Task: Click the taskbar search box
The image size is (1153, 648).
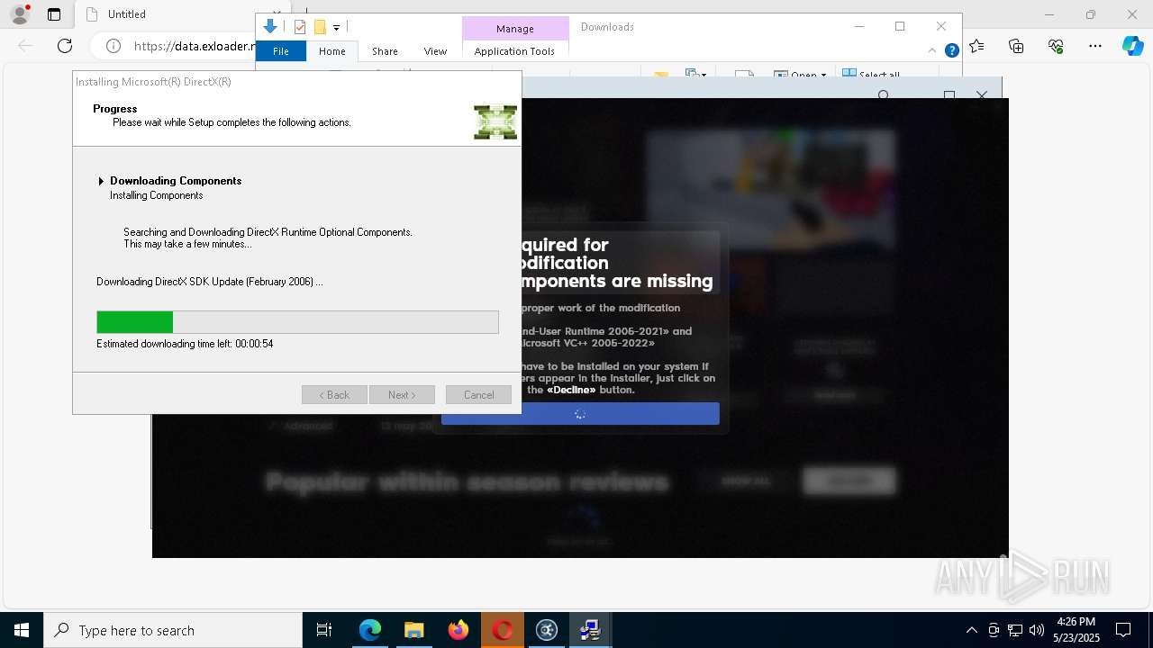Action: click(x=173, y=630)
